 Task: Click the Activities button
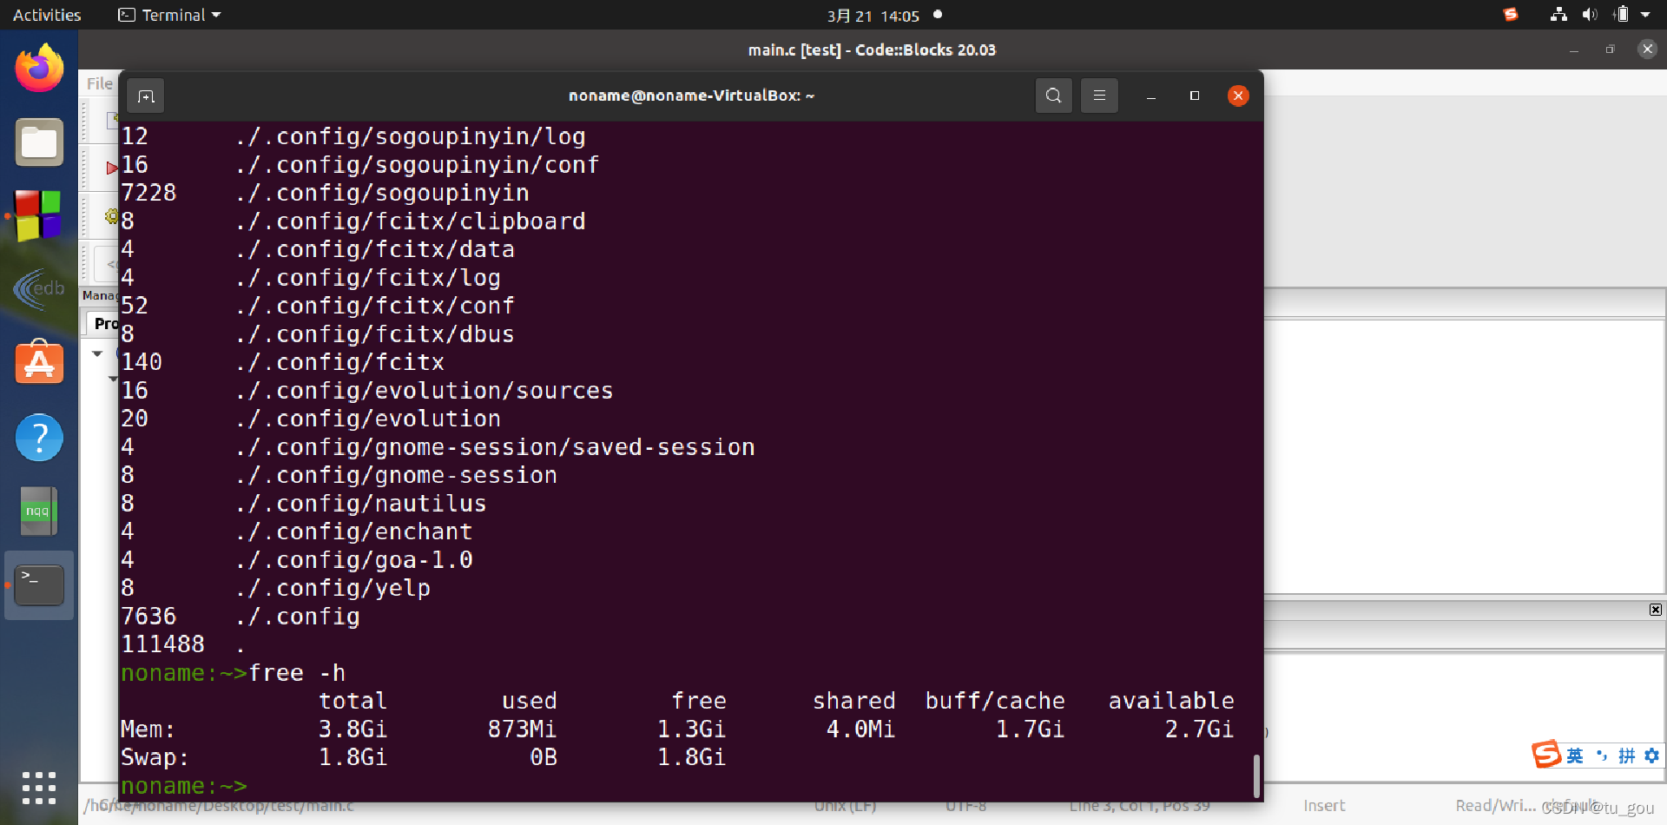pyautogui.click(x=47, y=15)
